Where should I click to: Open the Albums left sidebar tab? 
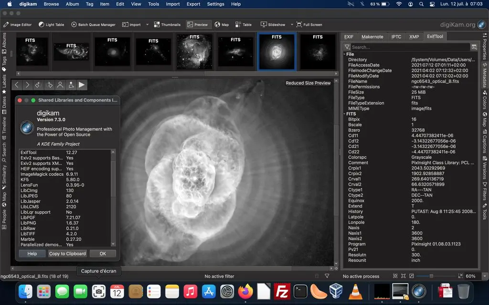[x=4, y=42]
